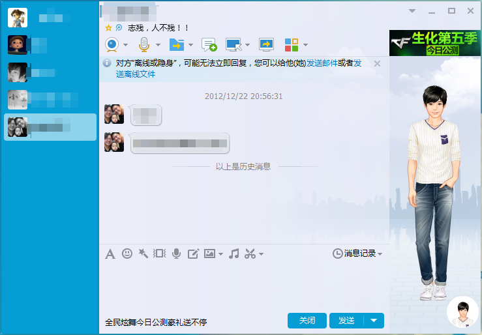Click the 发送离线文件 link
Screen dimensions: 482x335
[136, 74]
